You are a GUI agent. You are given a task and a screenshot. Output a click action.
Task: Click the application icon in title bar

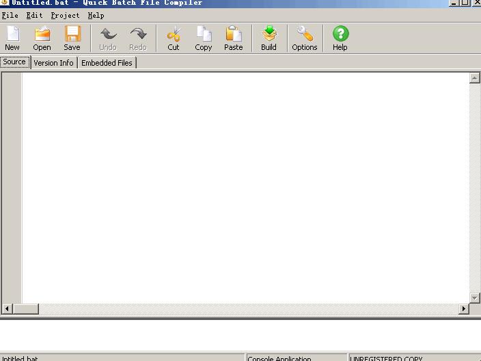4,3
